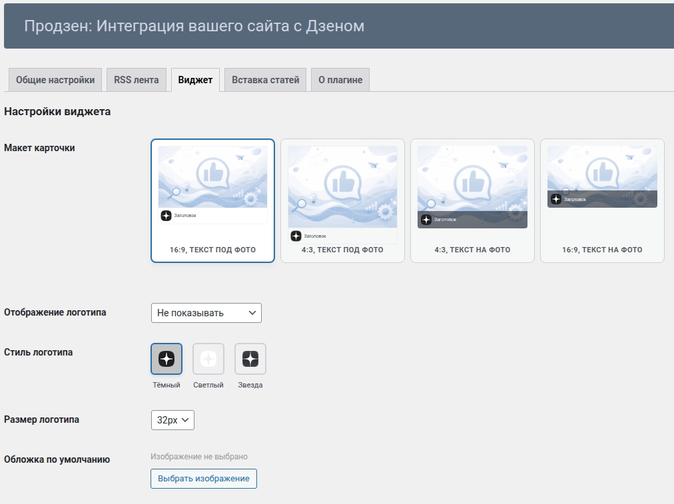Click the 'Тёмный' label text

click(x=167, y=385)
